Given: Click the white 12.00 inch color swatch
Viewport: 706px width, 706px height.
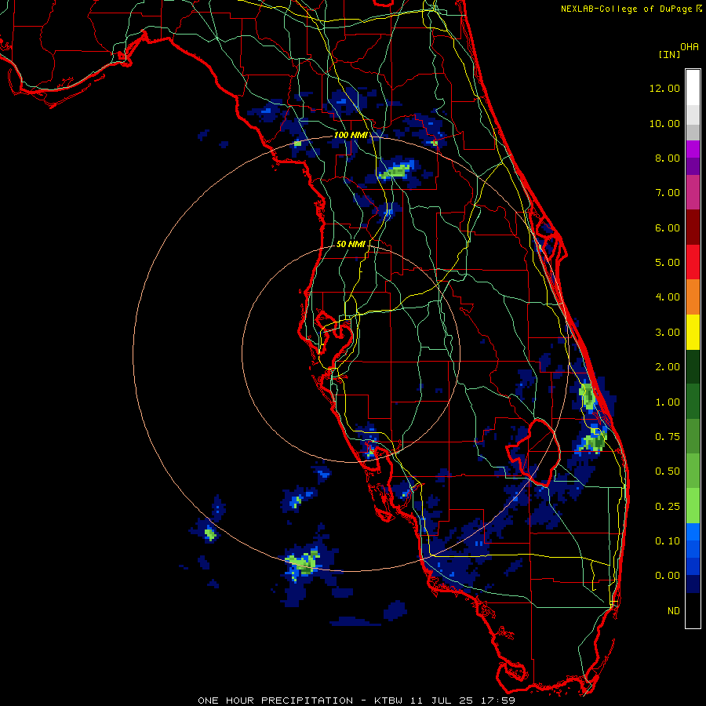Looking at the screenshot, I should [693, 87].
